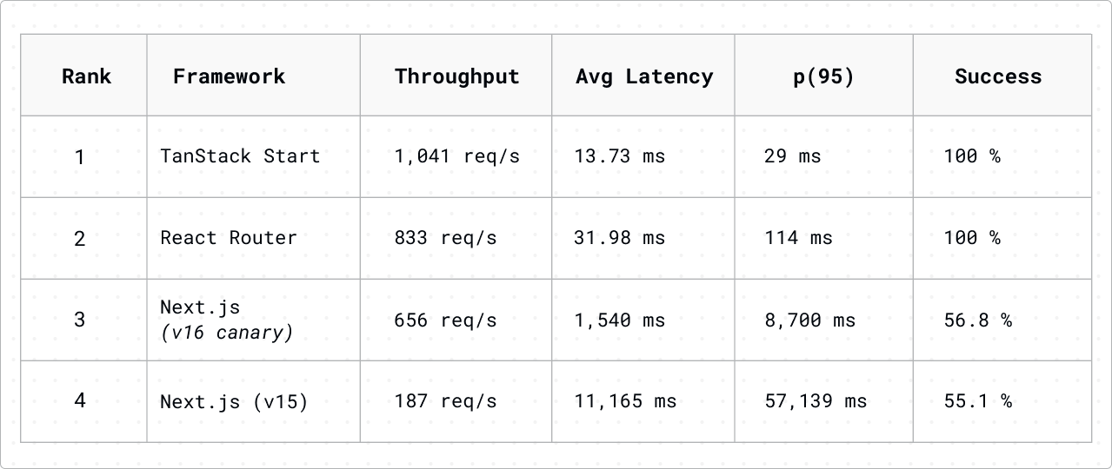Click the Framework column header
This screenshot has height=469, width=1112.
coord(229,76)
